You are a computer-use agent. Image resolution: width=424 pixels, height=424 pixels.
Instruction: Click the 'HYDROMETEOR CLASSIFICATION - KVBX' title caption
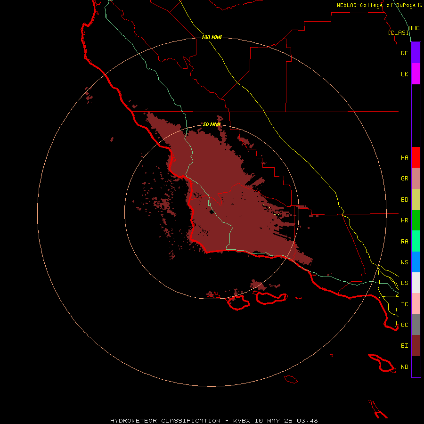coord(180,421)
